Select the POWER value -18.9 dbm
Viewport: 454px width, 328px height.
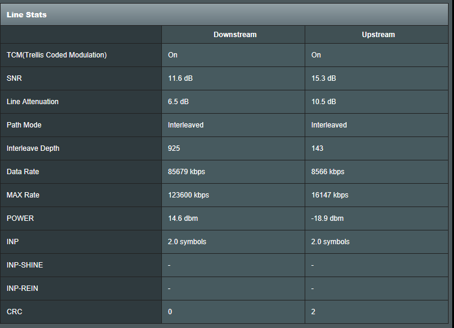coord(327,218)
